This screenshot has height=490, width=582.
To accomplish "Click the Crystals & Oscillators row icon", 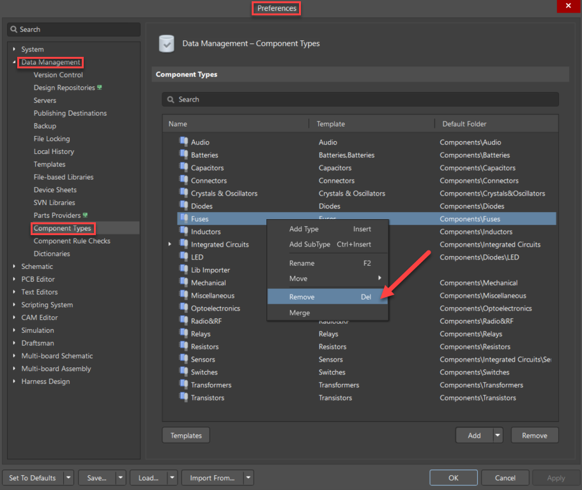I will pyautogui.click(x=184, y=193).
